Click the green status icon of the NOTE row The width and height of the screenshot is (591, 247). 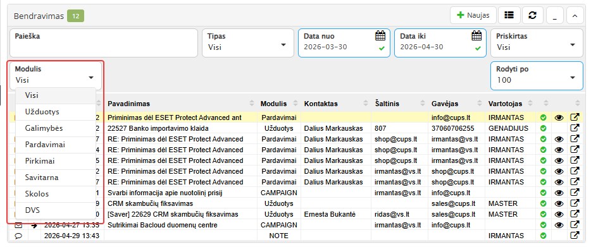click(x=543, y=236)
